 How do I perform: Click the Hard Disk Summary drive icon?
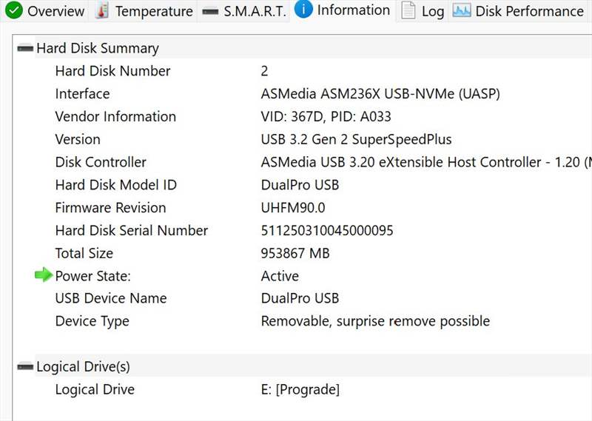tap(25, 48)
